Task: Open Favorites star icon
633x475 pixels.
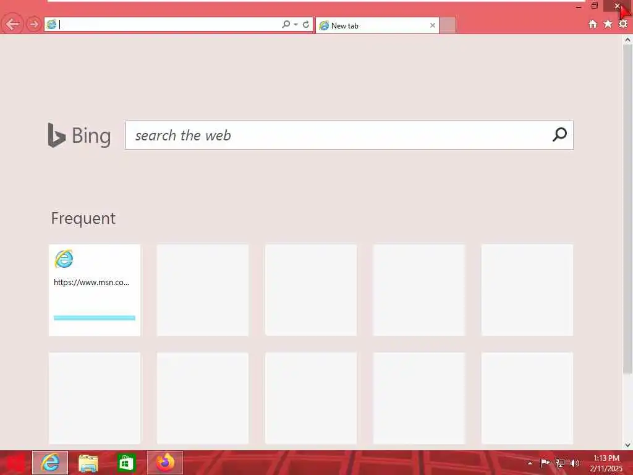Action: click(608, 24)
